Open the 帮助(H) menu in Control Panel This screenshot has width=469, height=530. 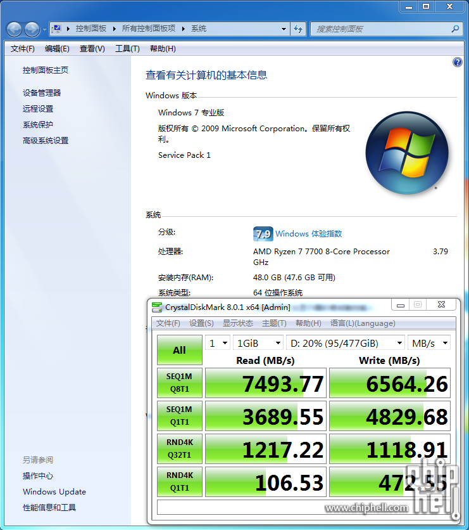click(163, 49)
